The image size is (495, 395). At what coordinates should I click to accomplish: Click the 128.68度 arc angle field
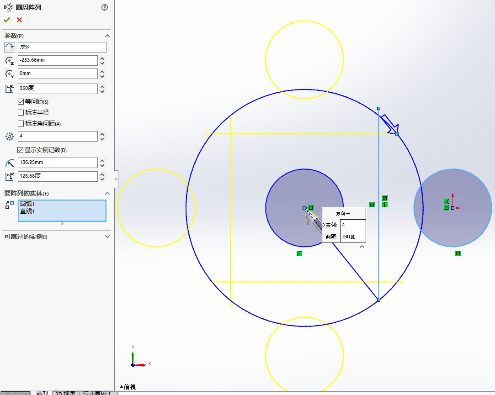coord(58,176)
